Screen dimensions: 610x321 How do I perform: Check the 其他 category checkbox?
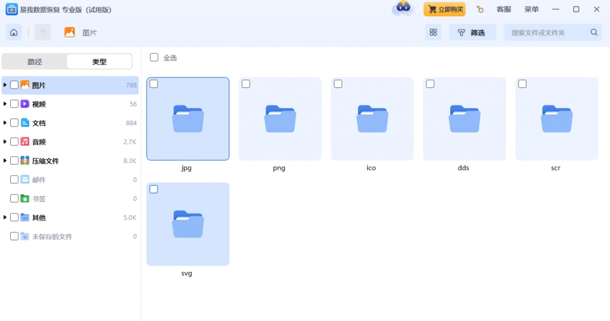tap(14, 217)
